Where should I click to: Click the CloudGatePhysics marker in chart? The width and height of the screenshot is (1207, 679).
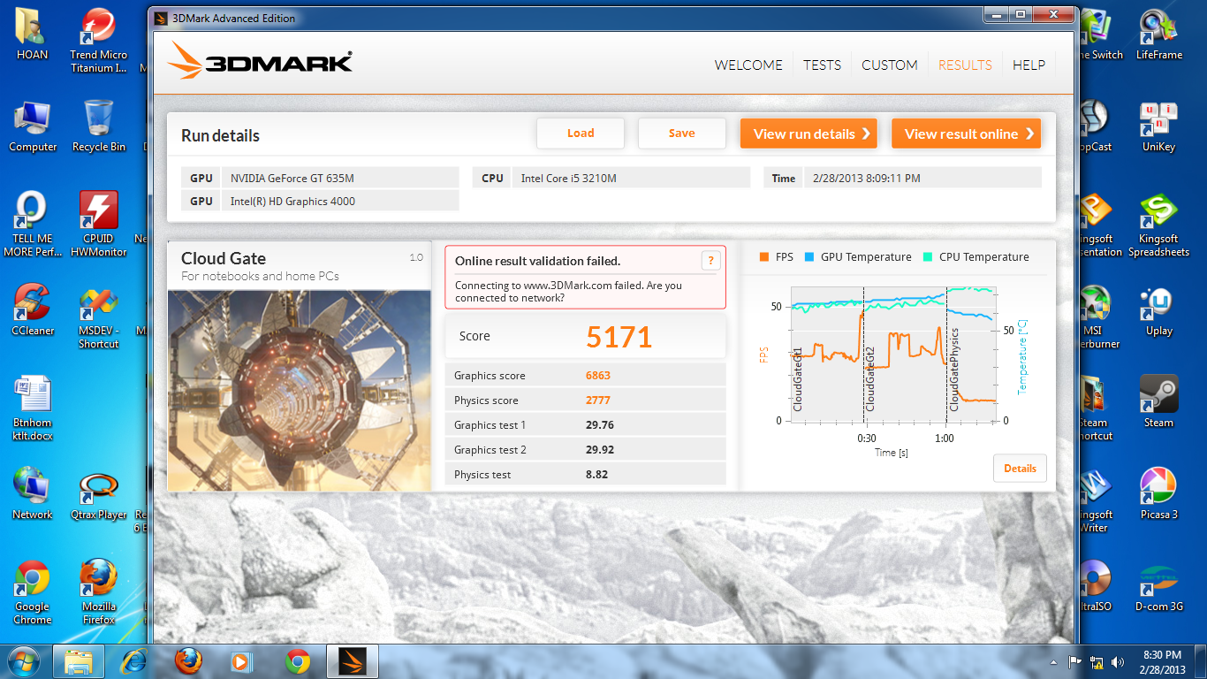pyautogui.click(x=953, y=370)
